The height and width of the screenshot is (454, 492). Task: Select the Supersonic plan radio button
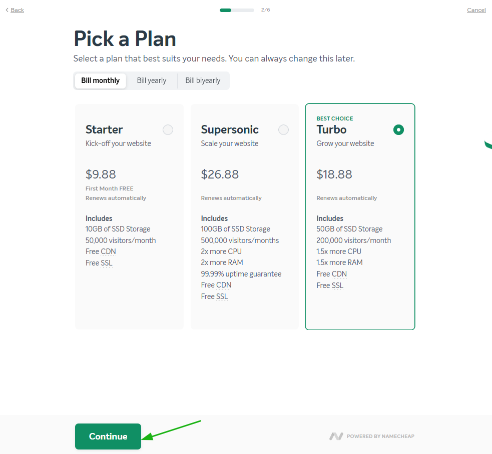283,130
